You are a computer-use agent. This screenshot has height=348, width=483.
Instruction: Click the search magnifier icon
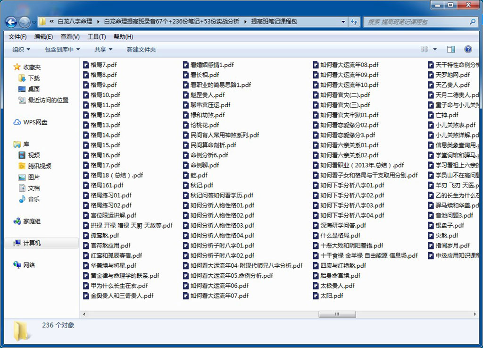coord(472,22)
